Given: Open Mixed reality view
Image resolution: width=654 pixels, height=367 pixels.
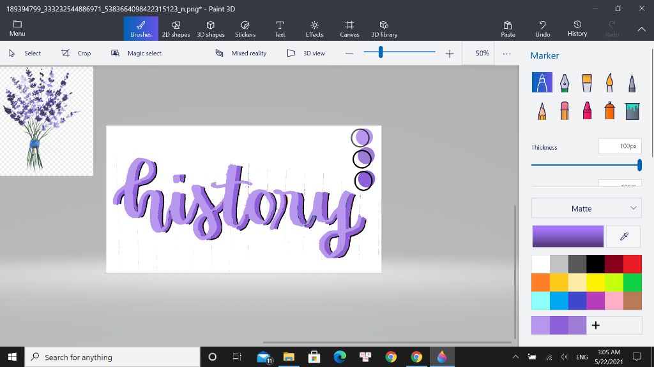Looking at the screenshot, I should 241,54.
